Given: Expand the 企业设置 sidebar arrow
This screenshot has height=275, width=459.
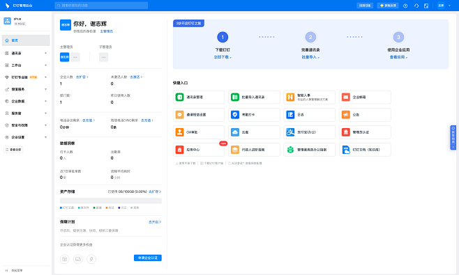Looking at the screenshot, I should tap(45, 137).
